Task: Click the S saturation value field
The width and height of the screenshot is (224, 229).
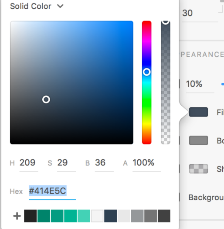Action: pyautogui.click(x=66, y=163)
